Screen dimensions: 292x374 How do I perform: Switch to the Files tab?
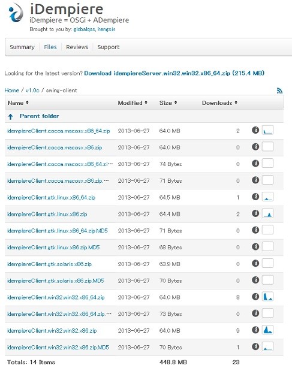[50, 47]
